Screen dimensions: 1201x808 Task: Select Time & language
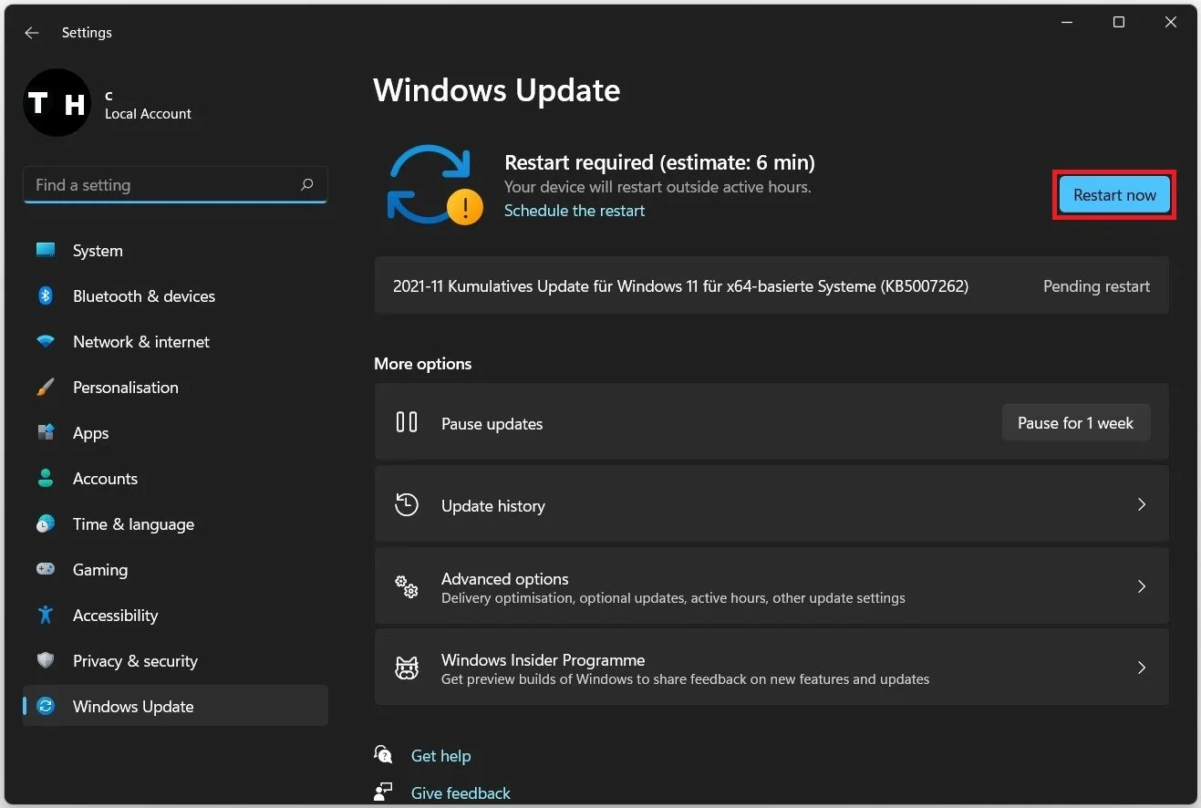pos(175,524)
